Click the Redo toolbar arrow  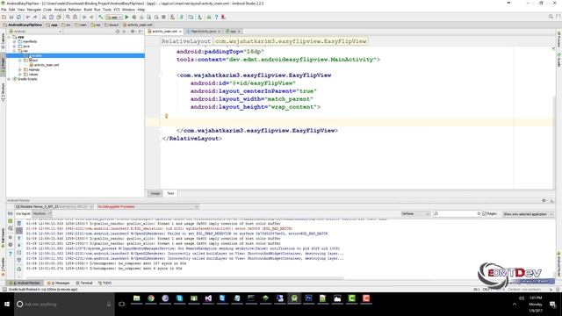pyautogui.click(x=35, y=18)
